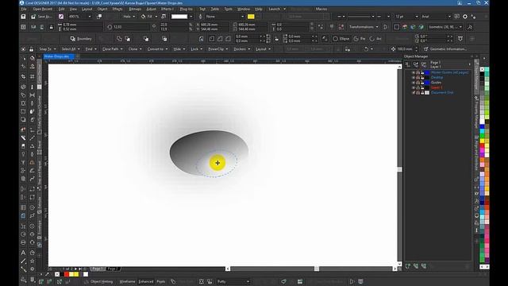Viewport: 508px width, 286px height.
Task: Toggle visibility of Desktop layer
Action: click(414, 78)
